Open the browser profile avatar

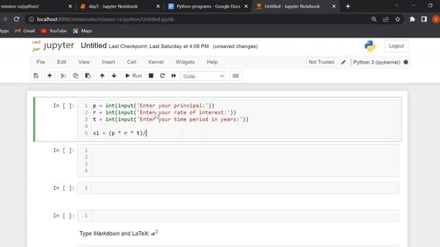[x=436, y=19]
